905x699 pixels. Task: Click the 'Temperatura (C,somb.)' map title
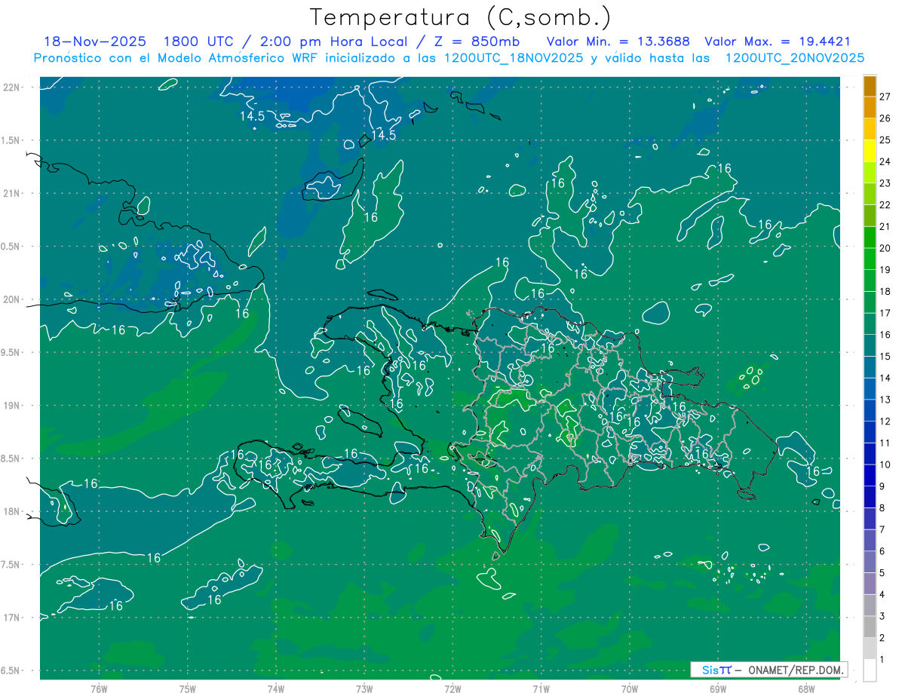(x=461, y=17)
